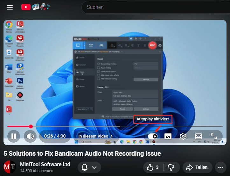Select Bandicam HDMI device recording mode
This screenshot has width=230, height=176.
coord(91,45)
